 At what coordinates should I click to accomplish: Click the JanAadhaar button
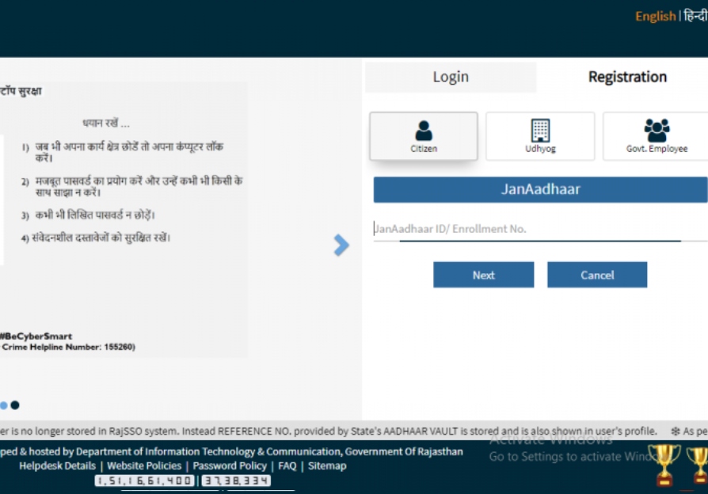[x=540, y=189]
